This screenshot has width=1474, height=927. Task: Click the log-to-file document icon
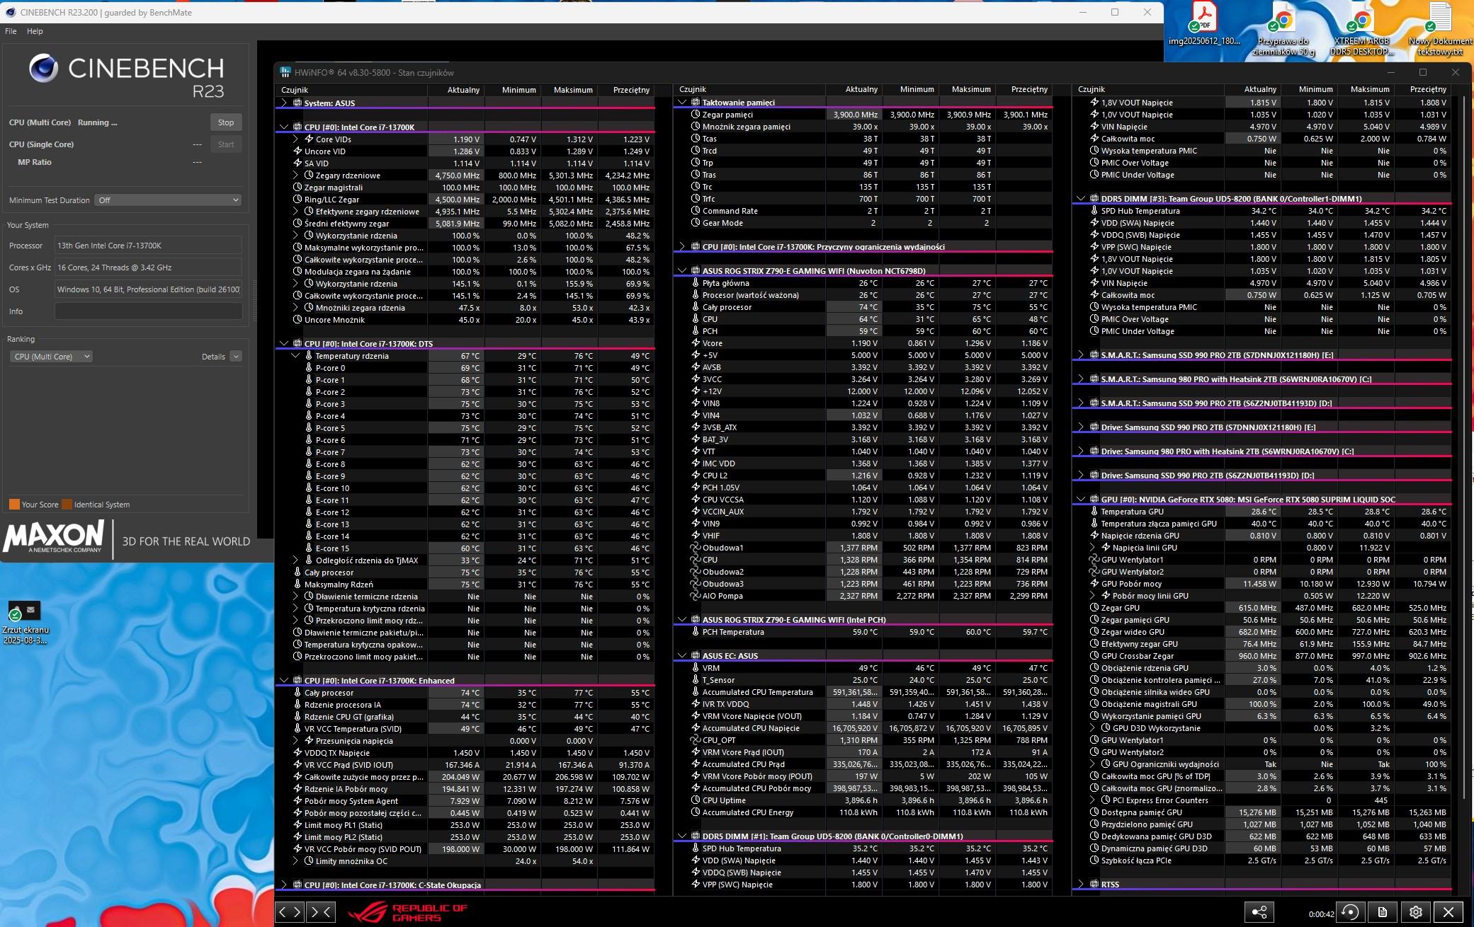1382,912
